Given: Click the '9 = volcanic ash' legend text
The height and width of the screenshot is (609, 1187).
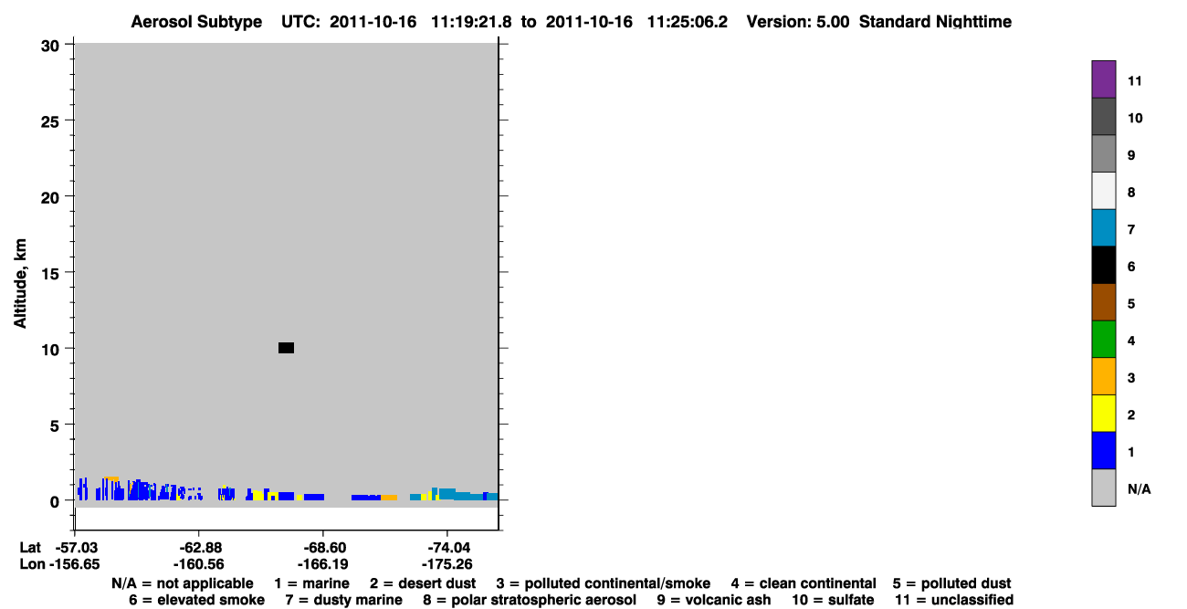Looking at the screenshot, I should pos(714,600).
